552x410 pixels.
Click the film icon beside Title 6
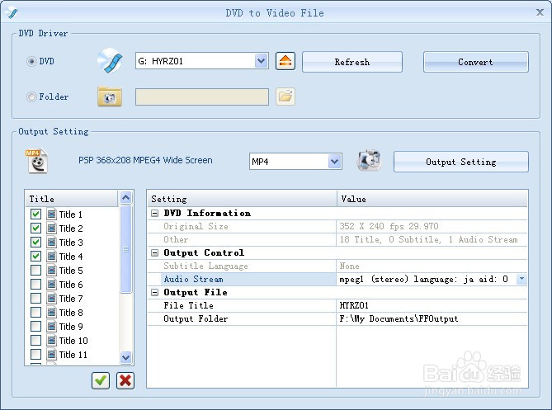(51, 284)
